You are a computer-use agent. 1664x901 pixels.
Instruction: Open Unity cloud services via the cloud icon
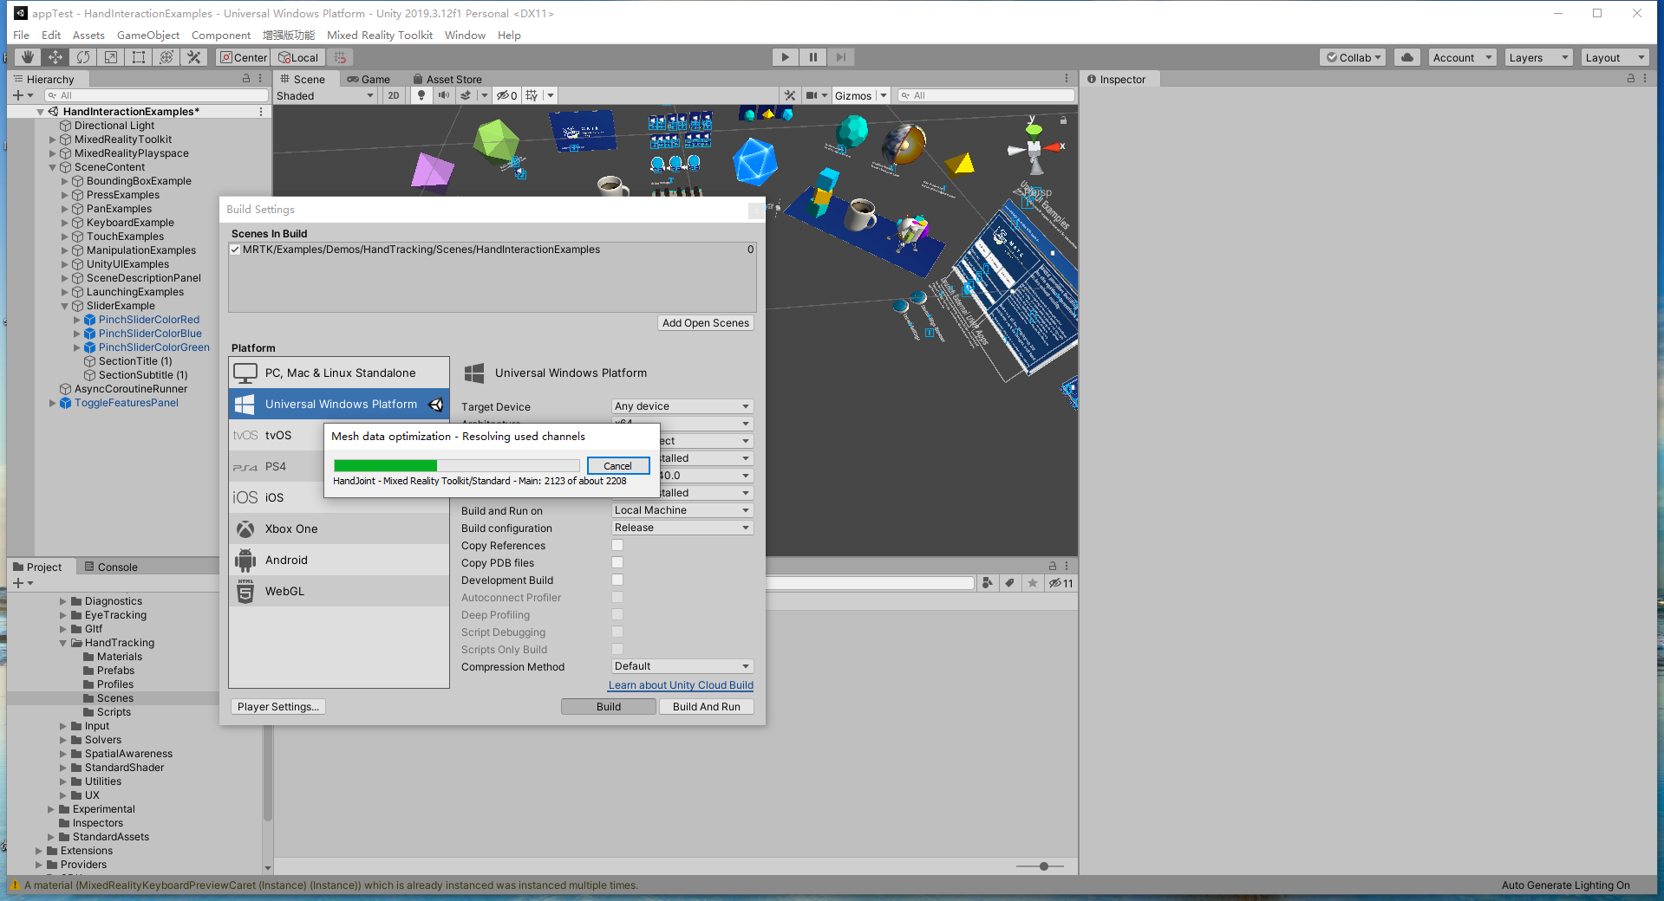tap(1406, 56)
